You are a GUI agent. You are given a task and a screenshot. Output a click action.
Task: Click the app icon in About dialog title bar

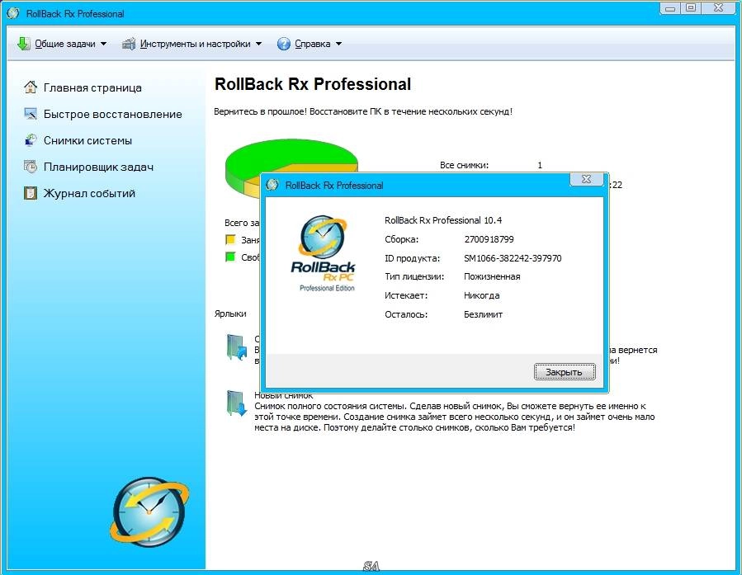click(272, 185)
